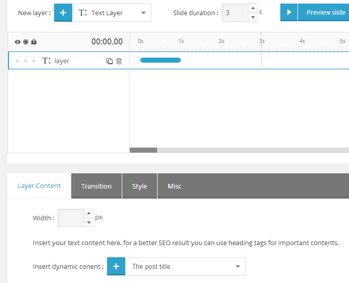This screenshot has width=349, height=283.
Task: Click the lock icon in timeline header
Action: (x=34, y=42)
